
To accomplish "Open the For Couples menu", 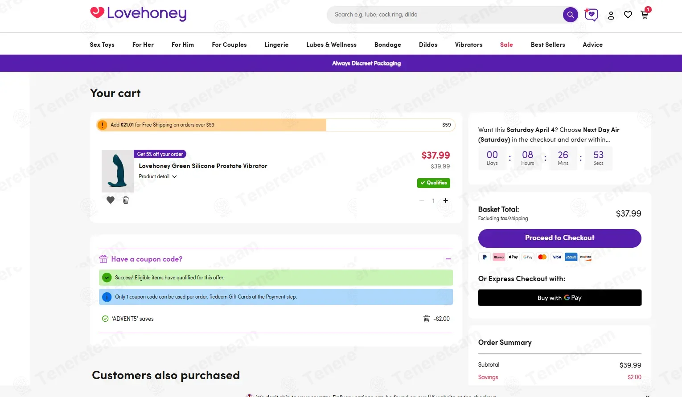I will 229,45.
